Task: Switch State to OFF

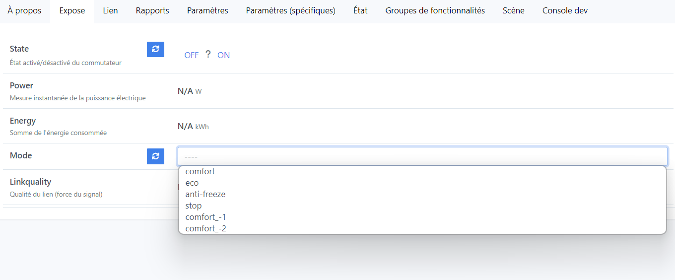Action: coord(191,55)
